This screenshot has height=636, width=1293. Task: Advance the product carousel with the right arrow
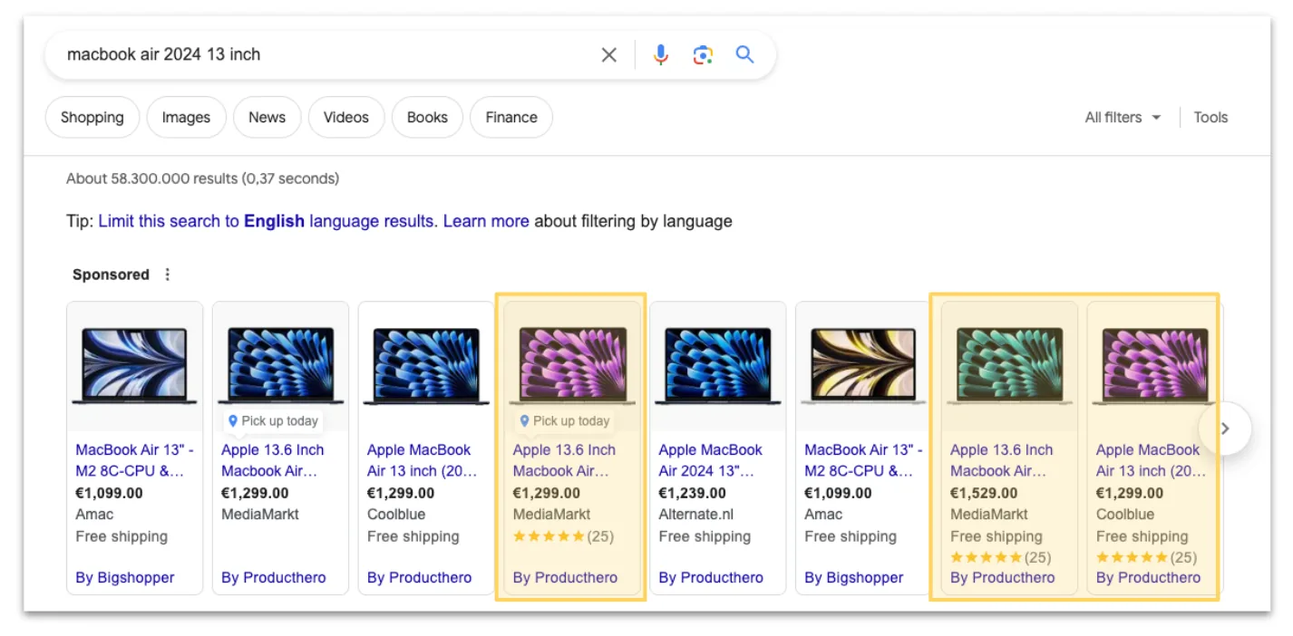[1225, 429]
